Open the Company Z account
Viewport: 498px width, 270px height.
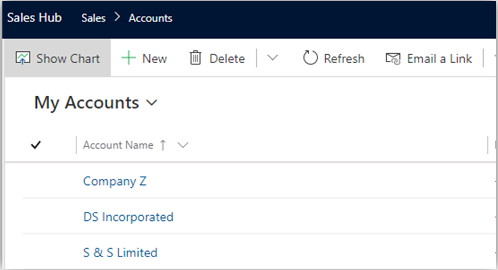(x=115, y=181)
